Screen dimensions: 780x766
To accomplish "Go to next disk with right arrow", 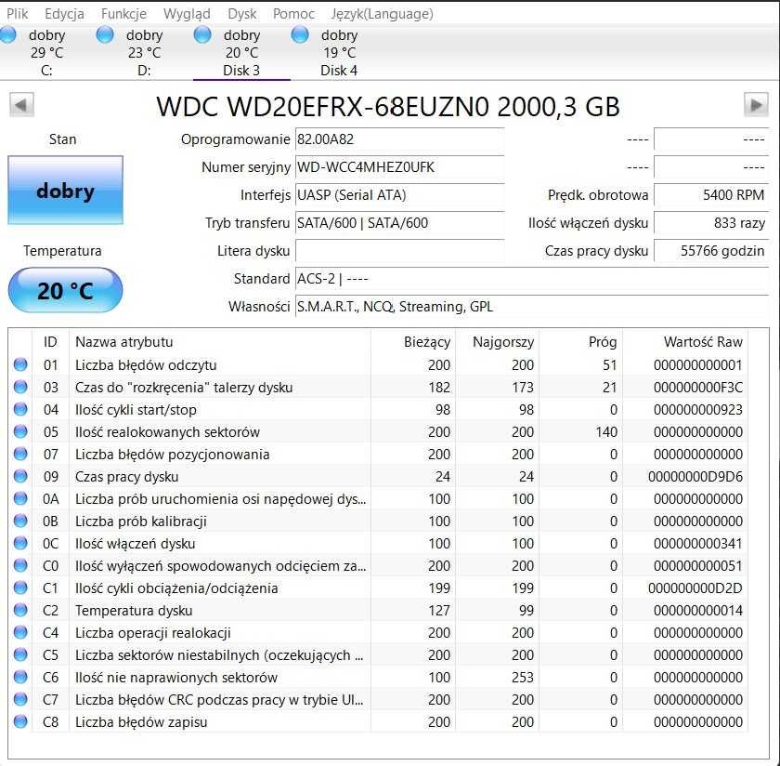I will (x=756, y=105).
